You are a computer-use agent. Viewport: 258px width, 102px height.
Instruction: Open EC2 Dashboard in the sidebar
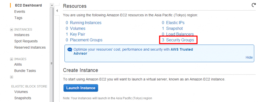(x=28, y=5)
